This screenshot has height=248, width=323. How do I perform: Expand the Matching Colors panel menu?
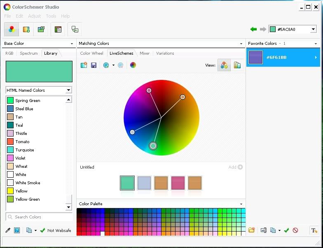tap(241, 44)
